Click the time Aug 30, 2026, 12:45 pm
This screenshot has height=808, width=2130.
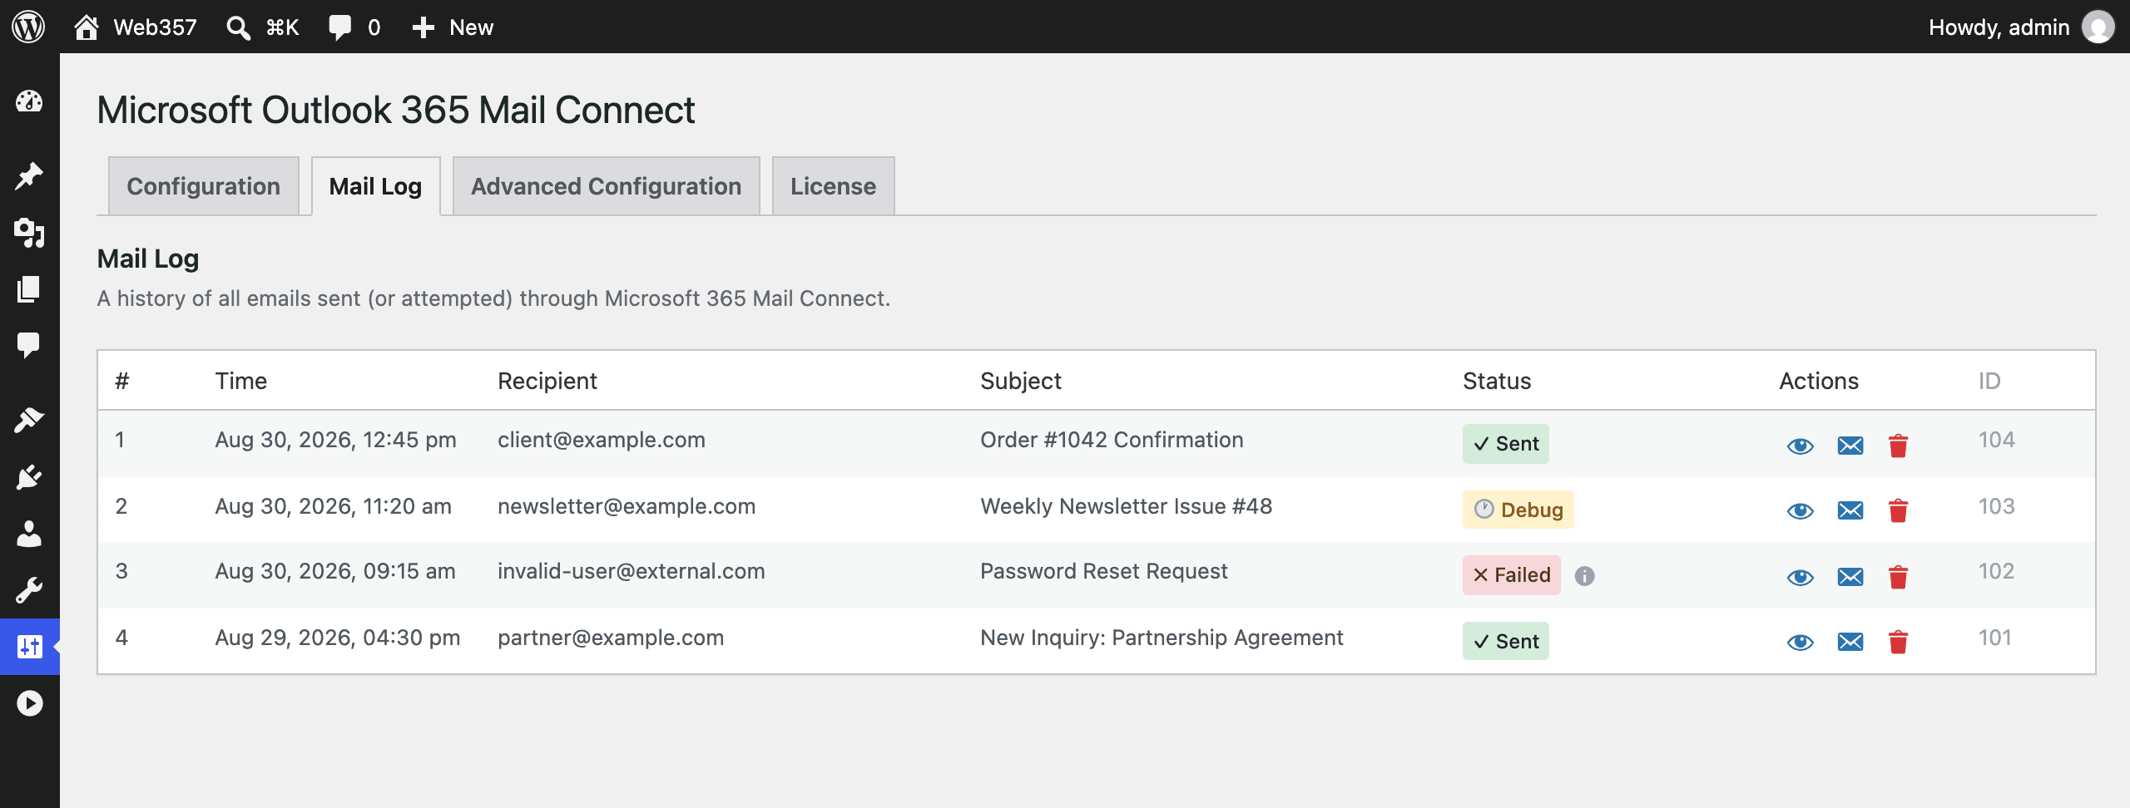[336, 440]
